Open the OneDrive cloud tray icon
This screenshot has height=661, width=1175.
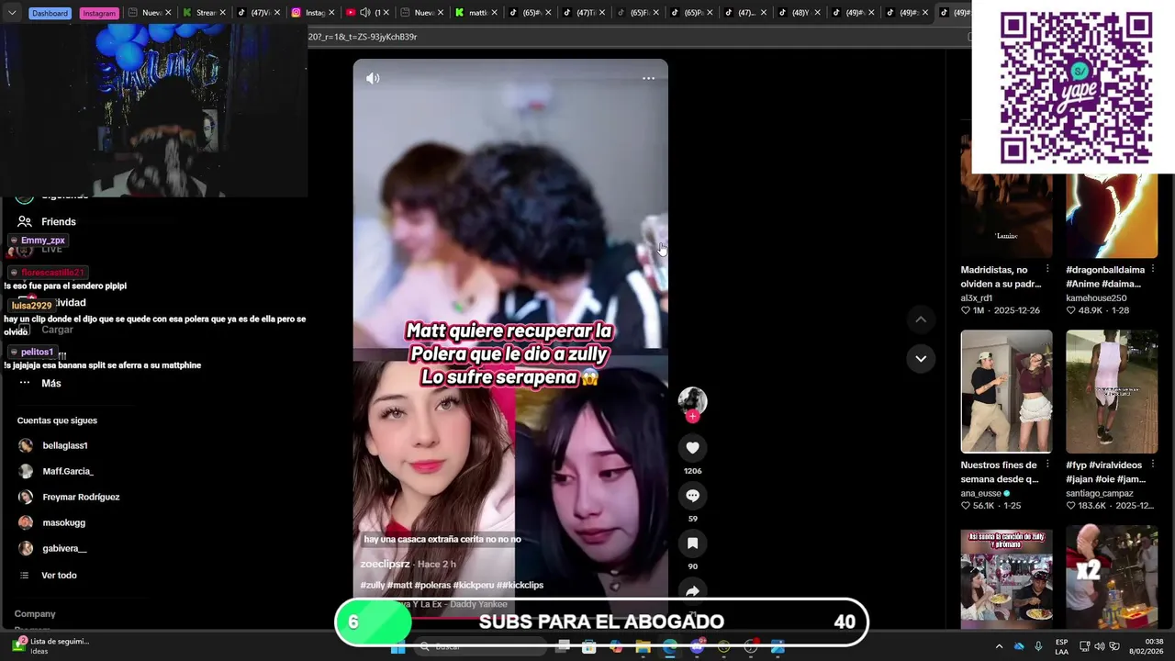(x=1019, y=646)
